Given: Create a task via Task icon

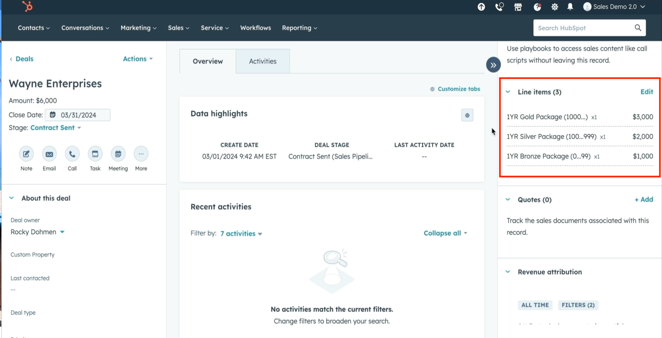Looking at the screenshot, I should tap(95, 154).
